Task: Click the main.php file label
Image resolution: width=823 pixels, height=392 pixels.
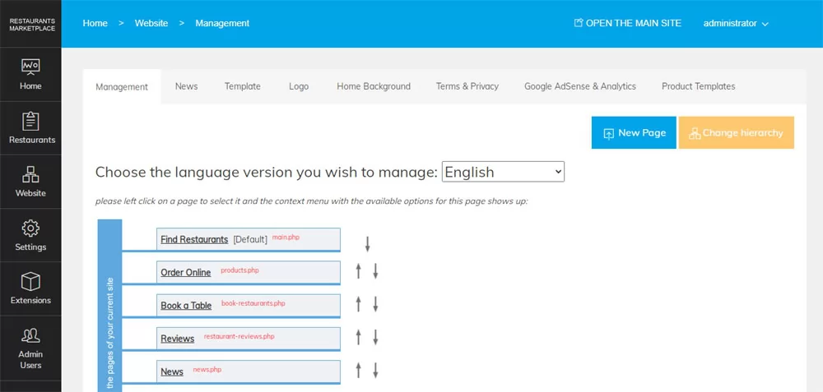Action: [x=286, y=238]
